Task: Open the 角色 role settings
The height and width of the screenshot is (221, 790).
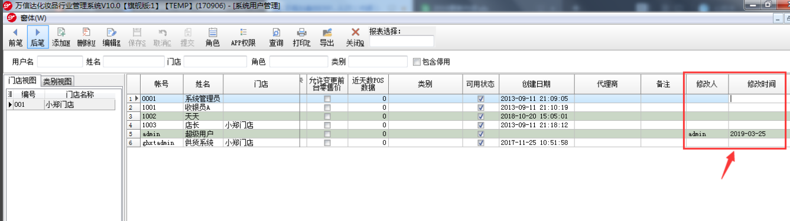Action: click(x=213, y=37)
